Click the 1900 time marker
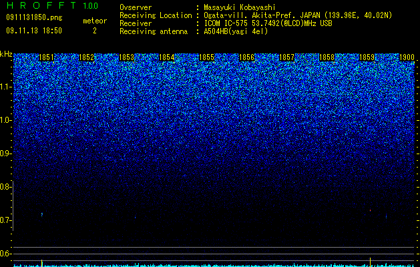 [x=407, y=57]
